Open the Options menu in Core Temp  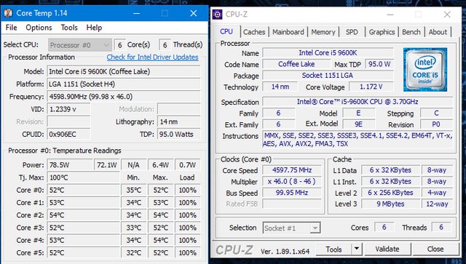[x=39, y=28]
